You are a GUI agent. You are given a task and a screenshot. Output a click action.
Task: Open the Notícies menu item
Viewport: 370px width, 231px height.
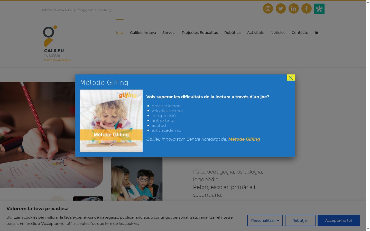pyautogui.click(x=278, y=33)
